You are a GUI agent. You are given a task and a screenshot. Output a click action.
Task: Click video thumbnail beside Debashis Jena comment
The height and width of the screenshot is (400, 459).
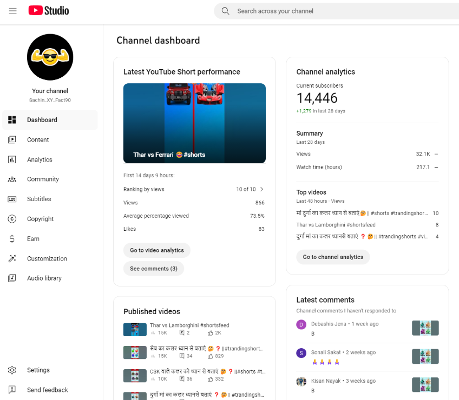coord(425,328)
